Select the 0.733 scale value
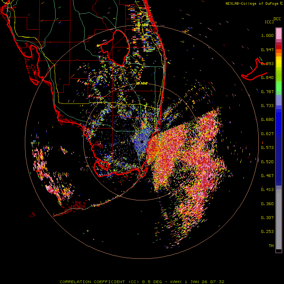The image size is (284, 284). [267, 106]
